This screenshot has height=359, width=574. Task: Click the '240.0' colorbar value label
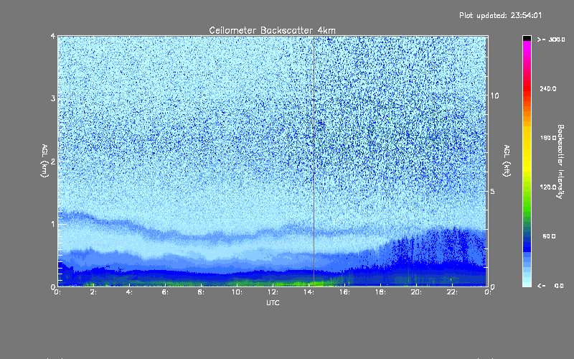[x=548, y=88]
